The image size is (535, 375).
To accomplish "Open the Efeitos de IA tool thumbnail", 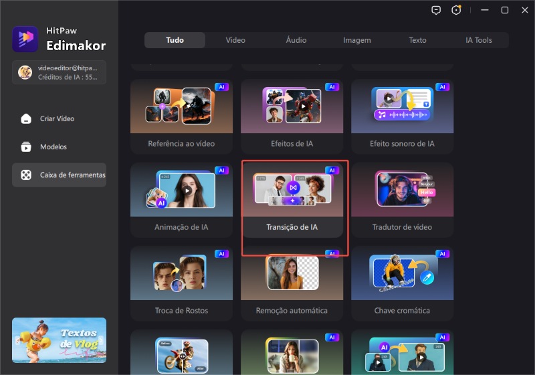I will 292,106.
